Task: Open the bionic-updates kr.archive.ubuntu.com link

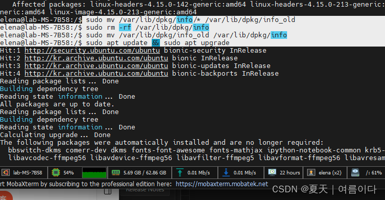Action: pos(96,65)
